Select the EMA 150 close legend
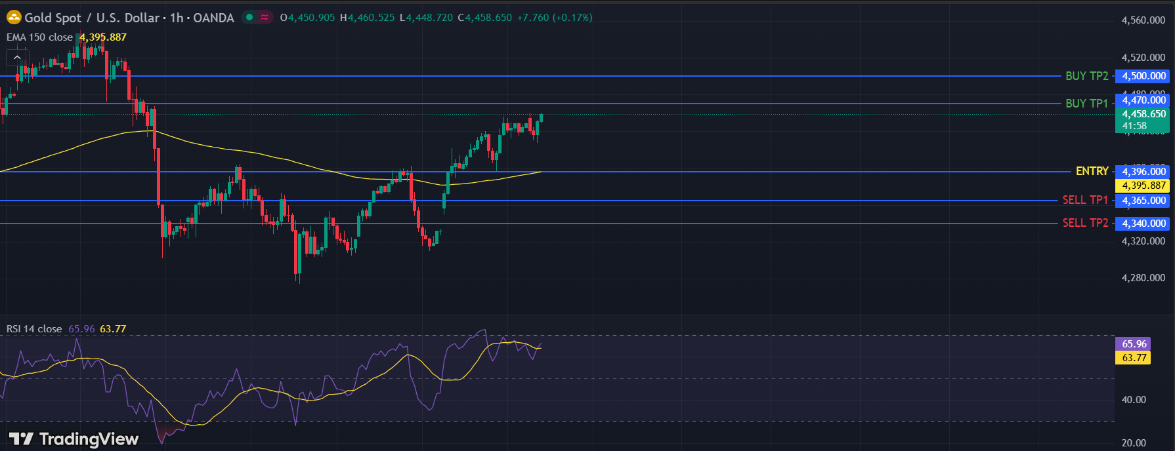Viewport: 1175px width, 451px height. 39,37
